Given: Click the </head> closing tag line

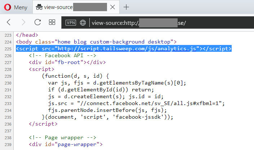Looking at the screenshot, I should click(x=27, y=35).
